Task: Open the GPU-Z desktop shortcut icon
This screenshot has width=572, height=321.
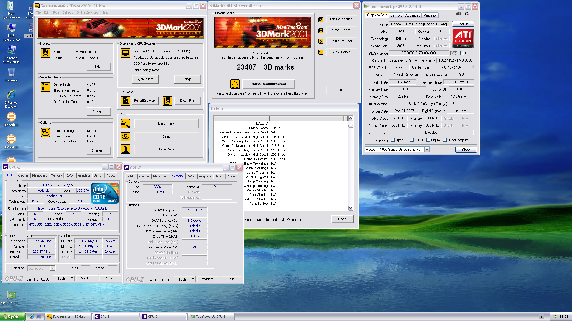Action: pos(11,298)
